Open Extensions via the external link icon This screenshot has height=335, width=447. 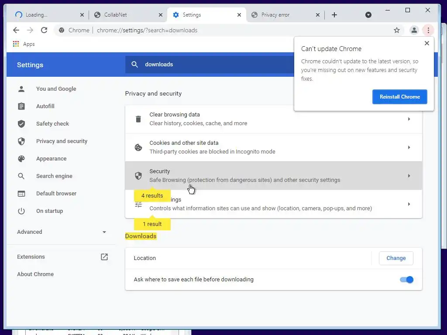pyautogui.click(x=104, y=256)
